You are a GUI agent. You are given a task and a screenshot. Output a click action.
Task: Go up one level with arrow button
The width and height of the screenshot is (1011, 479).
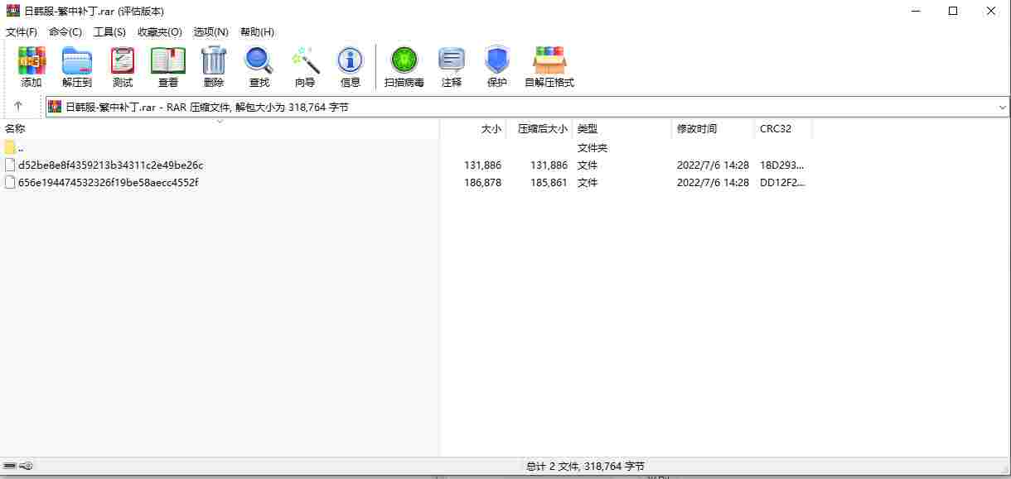coord(18,107)
